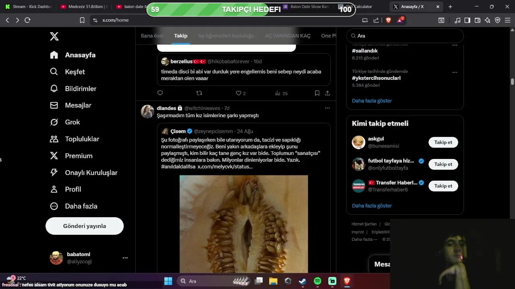515x289 pixels.
Task: Open Bildirimler notifications bell
Action: click(73, 89)
